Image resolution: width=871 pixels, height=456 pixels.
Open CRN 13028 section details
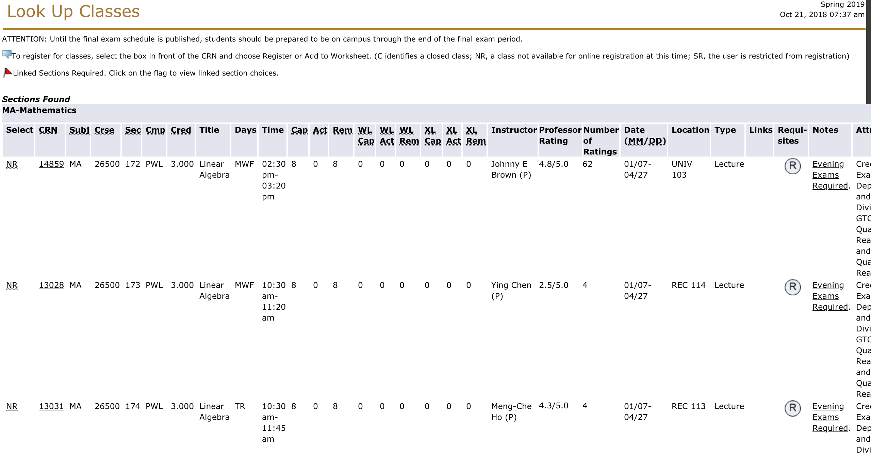(x=51, y=285)
